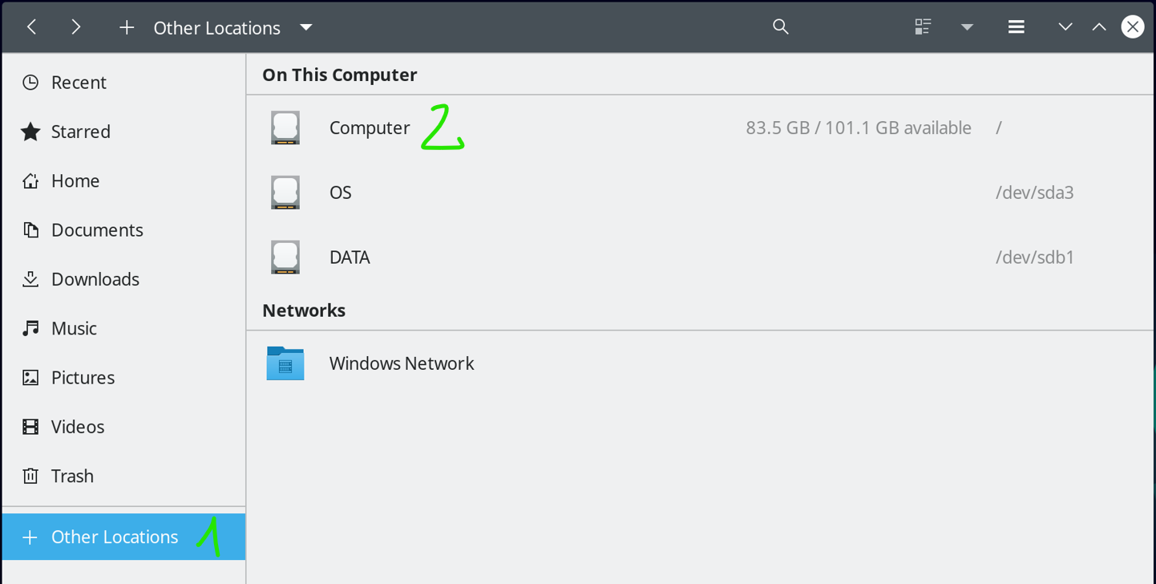This screenshot has height=584, width=1156.
Task: Click the upward chevron in header
Action: click(1099, 27)
